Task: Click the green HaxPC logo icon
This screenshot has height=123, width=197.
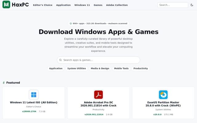Action: 6,5
